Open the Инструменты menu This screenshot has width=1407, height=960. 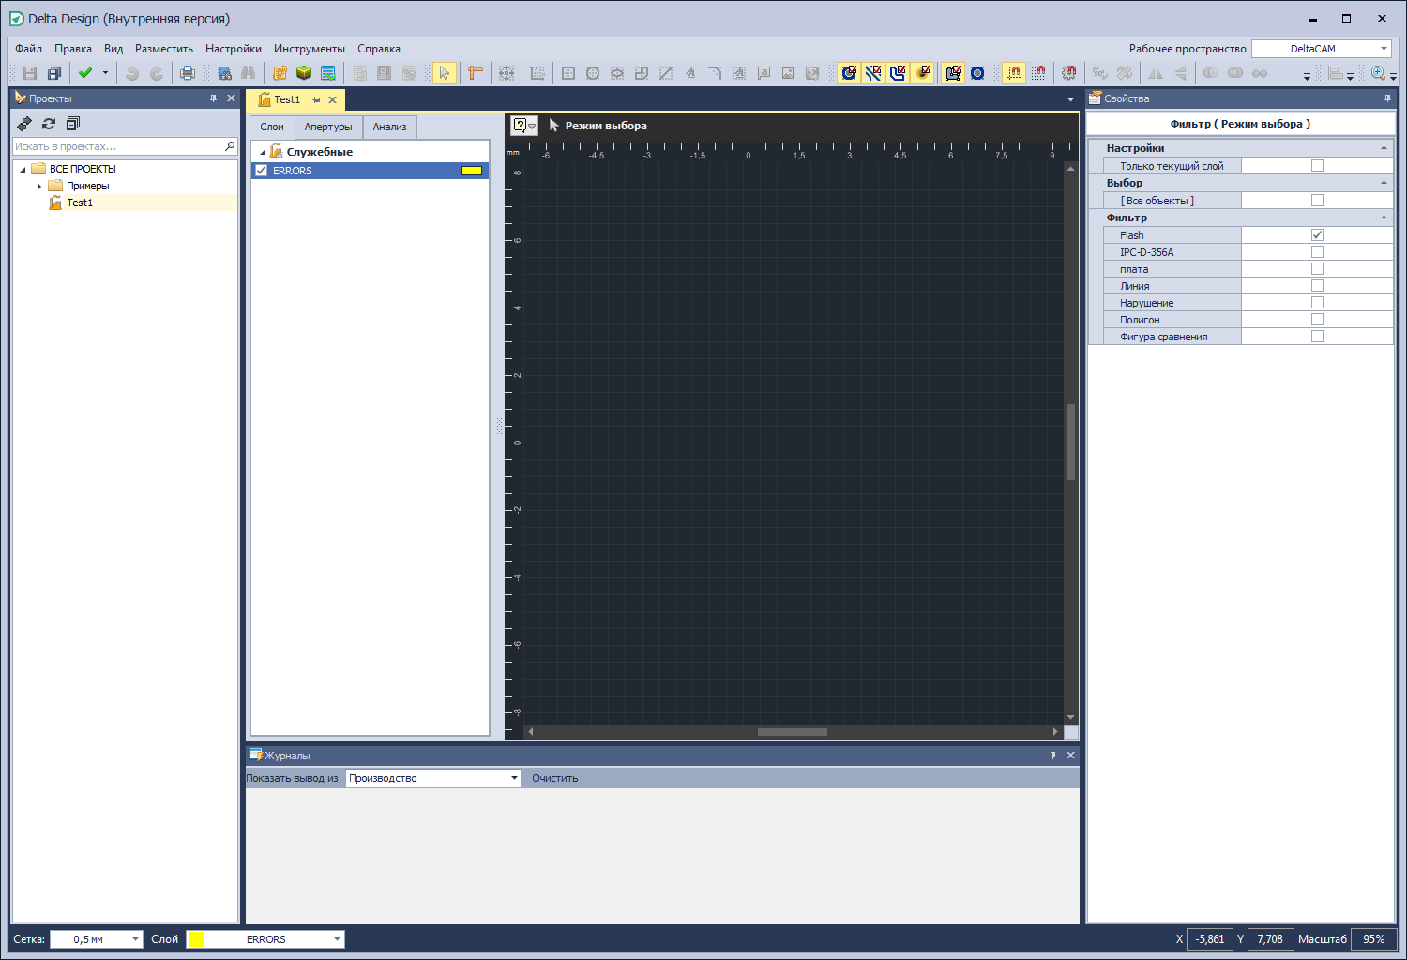(310, 49)
